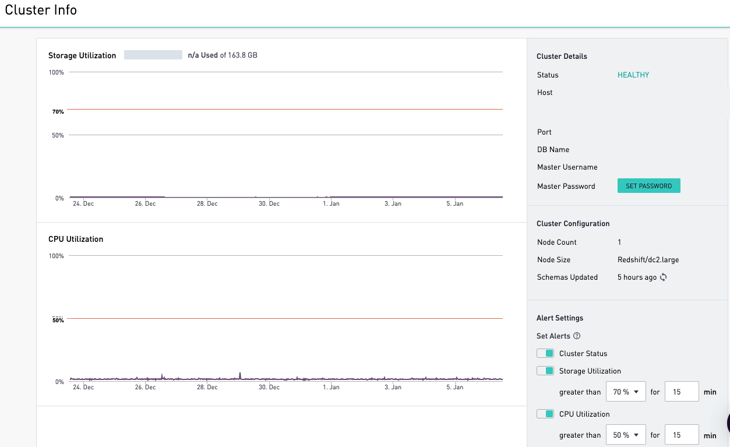The width and height of the screenshot is (730, 447).
Task: Click the CPU Utilization chart title
Action: (x=76, y=239)
